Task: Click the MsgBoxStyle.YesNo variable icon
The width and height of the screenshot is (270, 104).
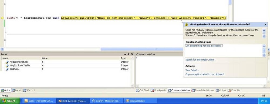Action: click(x=7, y=66)
